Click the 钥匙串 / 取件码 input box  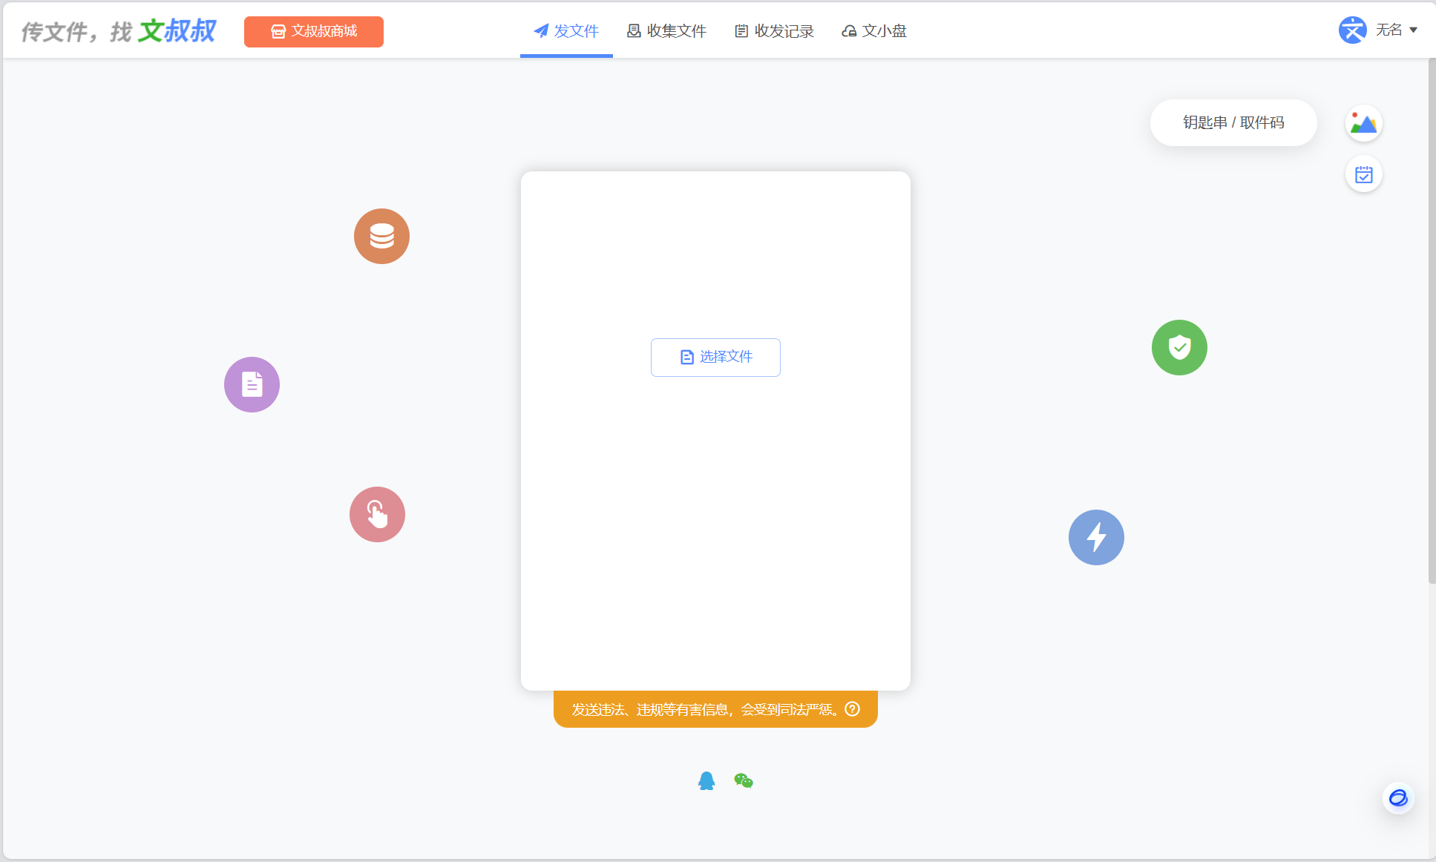tap(1233, 123)
